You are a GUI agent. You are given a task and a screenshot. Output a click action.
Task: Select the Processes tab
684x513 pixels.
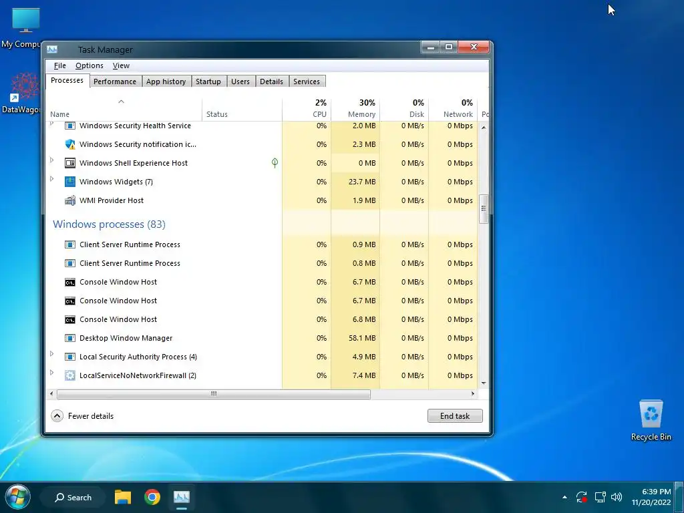point(67,81)
